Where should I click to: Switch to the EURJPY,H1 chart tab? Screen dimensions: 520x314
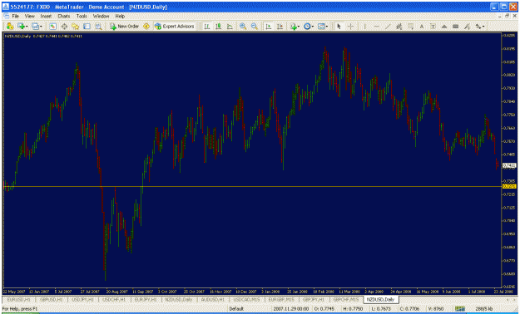coord(146,299)
